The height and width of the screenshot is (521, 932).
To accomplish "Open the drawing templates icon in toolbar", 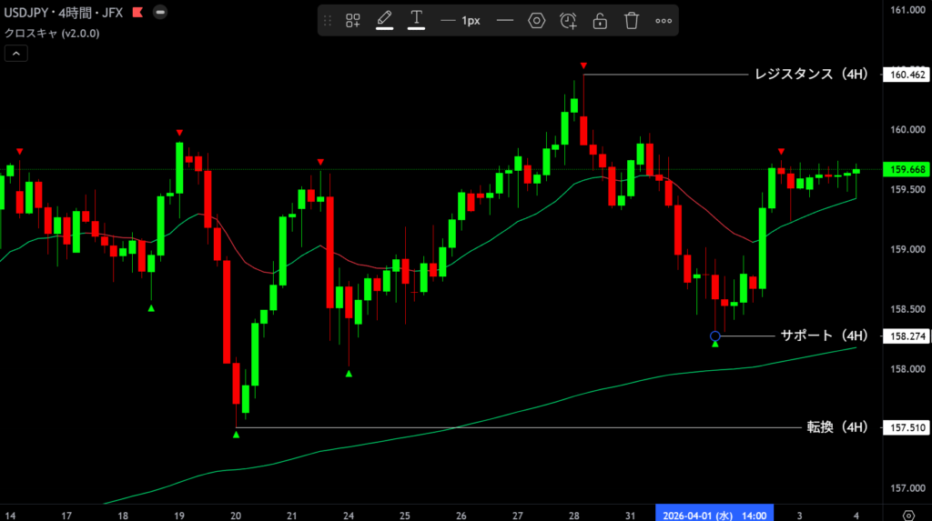I will tap(353, 20).
